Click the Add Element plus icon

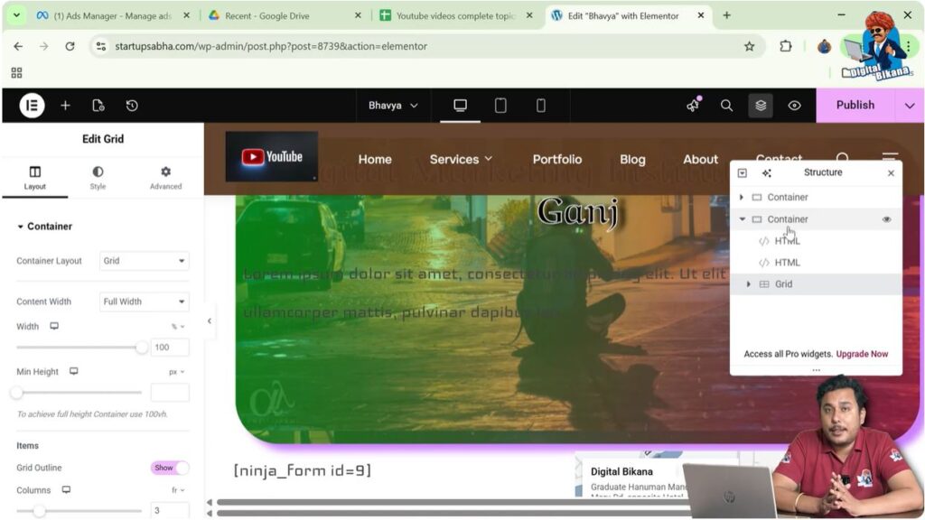tap(65, 106)
